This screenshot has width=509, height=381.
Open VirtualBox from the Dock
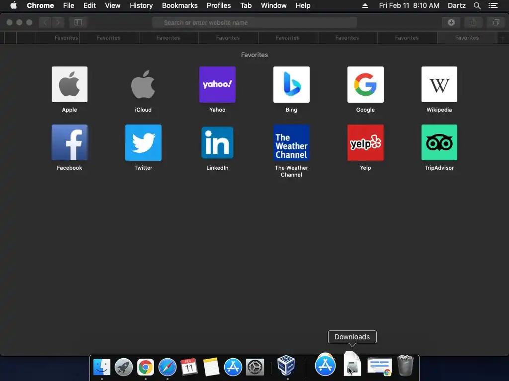(x=286, y=366)
